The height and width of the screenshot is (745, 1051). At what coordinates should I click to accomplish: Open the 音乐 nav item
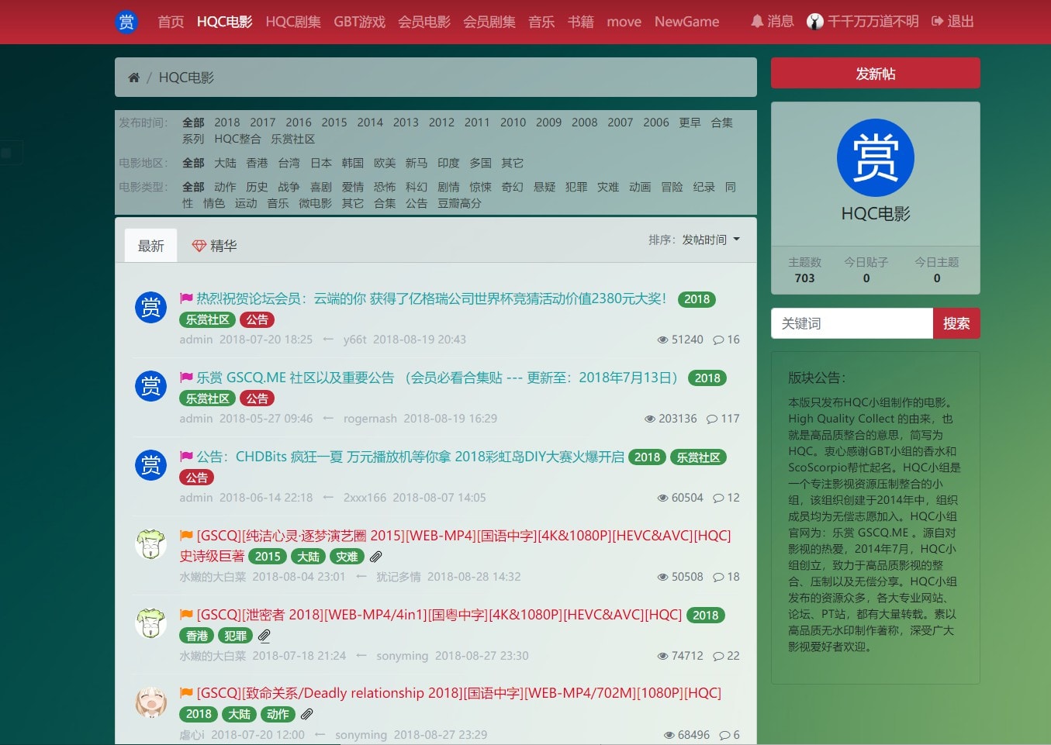click(x=541, y=22)
